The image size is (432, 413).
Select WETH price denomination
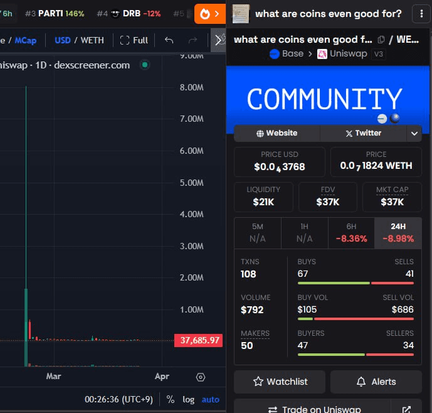92,41
